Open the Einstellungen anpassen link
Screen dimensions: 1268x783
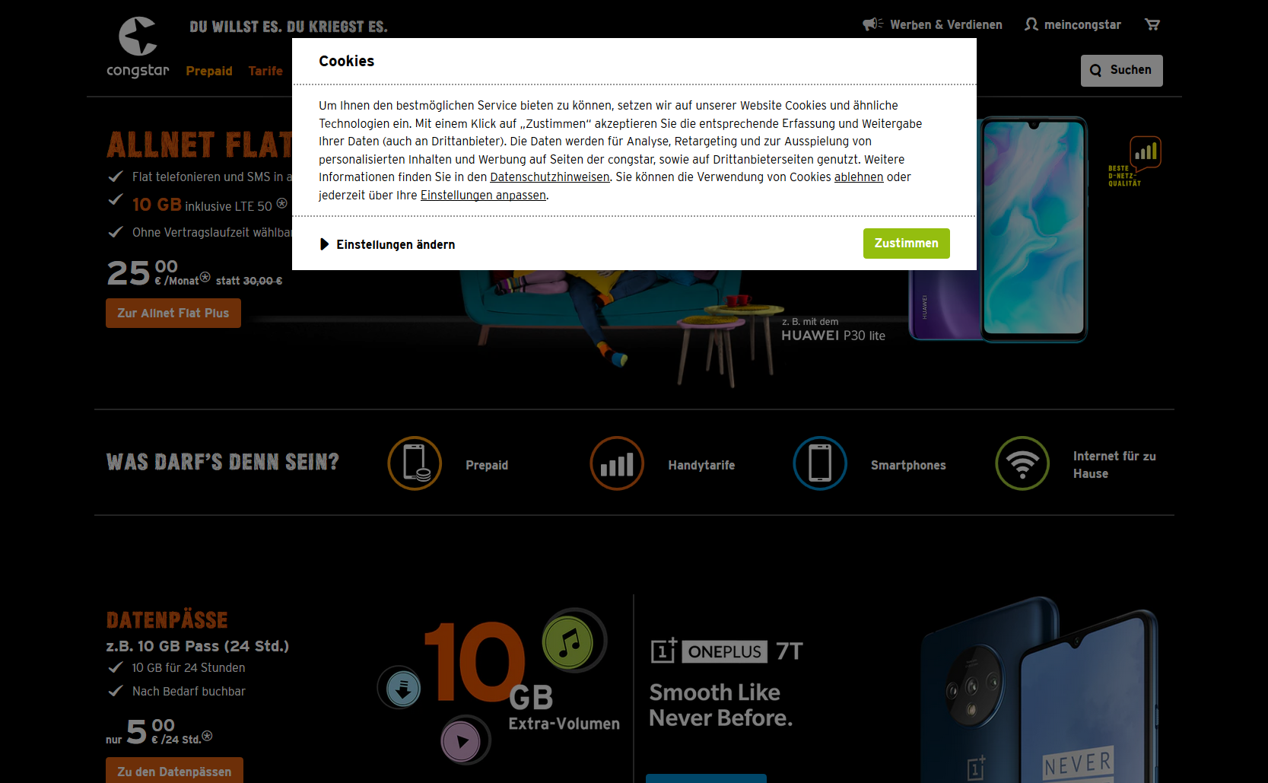483,196
